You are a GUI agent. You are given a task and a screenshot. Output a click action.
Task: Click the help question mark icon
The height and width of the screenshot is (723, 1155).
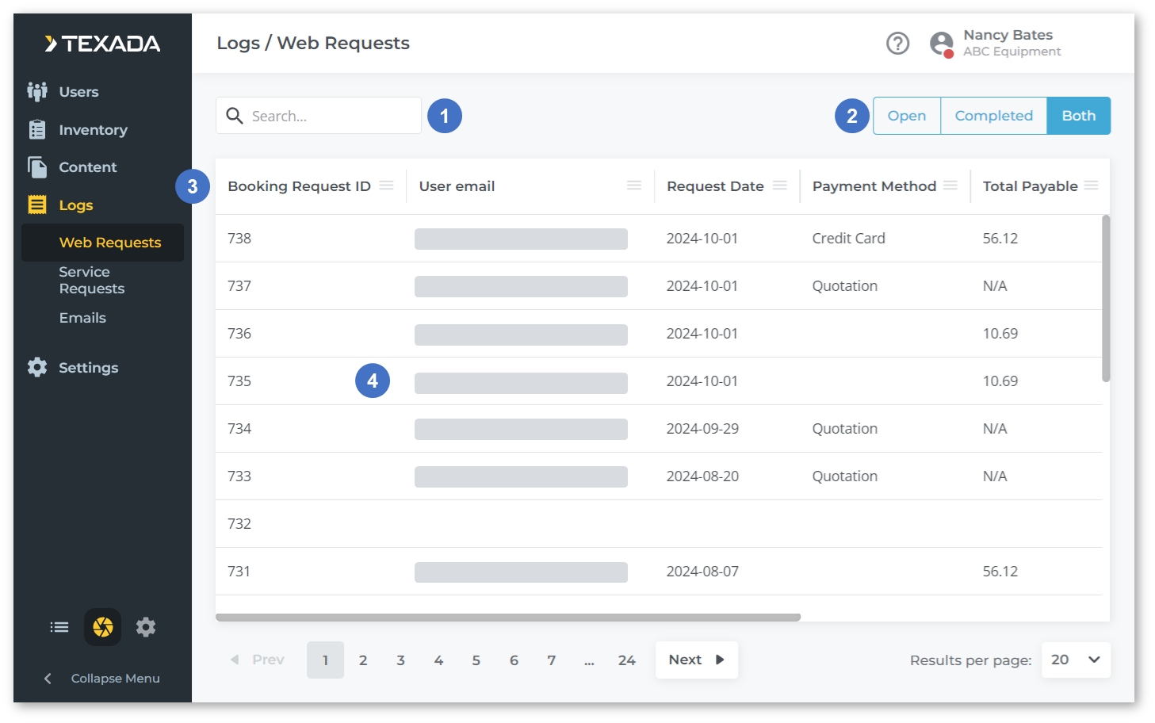[x=897, y=43]
